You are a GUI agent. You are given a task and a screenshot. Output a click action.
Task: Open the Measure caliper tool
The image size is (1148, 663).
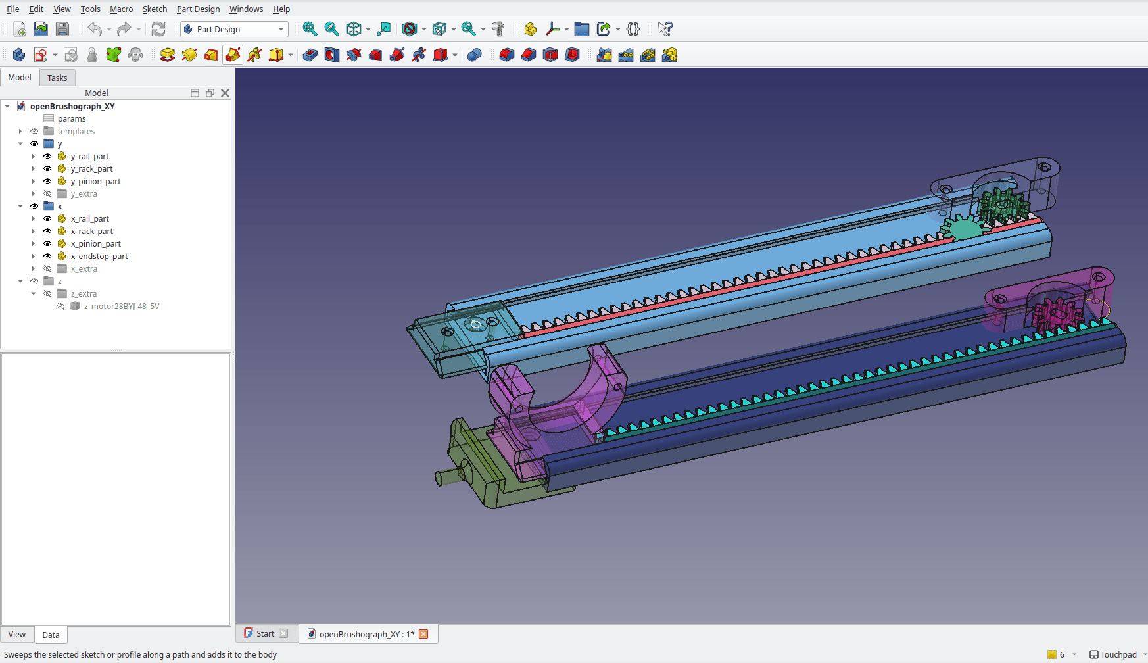point(498,29)
